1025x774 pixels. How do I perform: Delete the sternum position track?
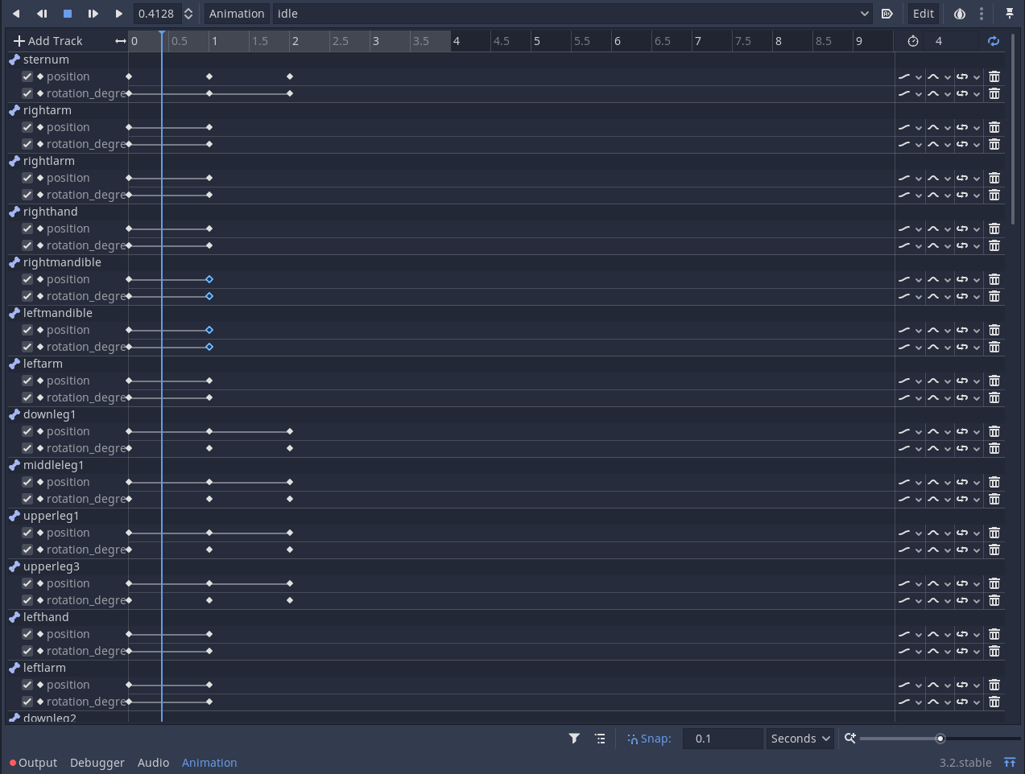994,76
